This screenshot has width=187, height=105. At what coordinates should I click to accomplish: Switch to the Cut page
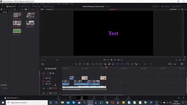click(70, 98)
